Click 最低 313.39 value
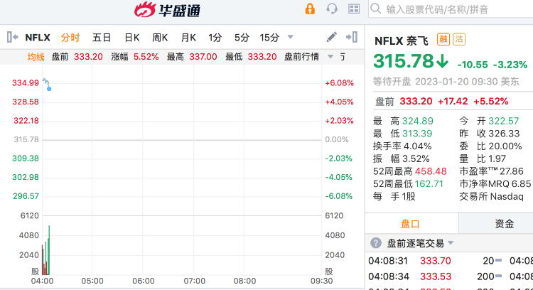Image resolution: width=533 pixels, height=290 pixels. click(417, 134)
